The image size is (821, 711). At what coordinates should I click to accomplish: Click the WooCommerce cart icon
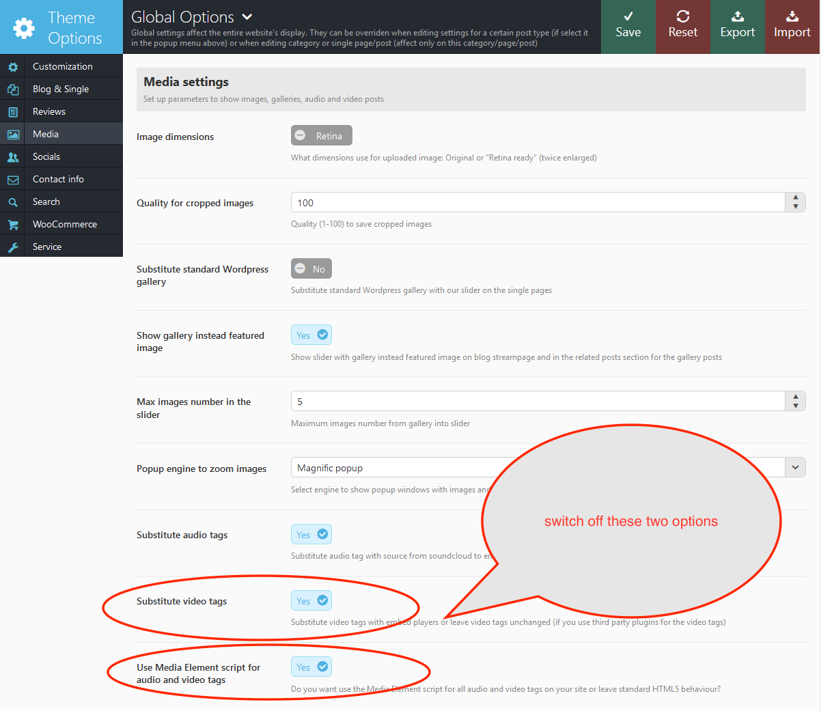point(13,225)
